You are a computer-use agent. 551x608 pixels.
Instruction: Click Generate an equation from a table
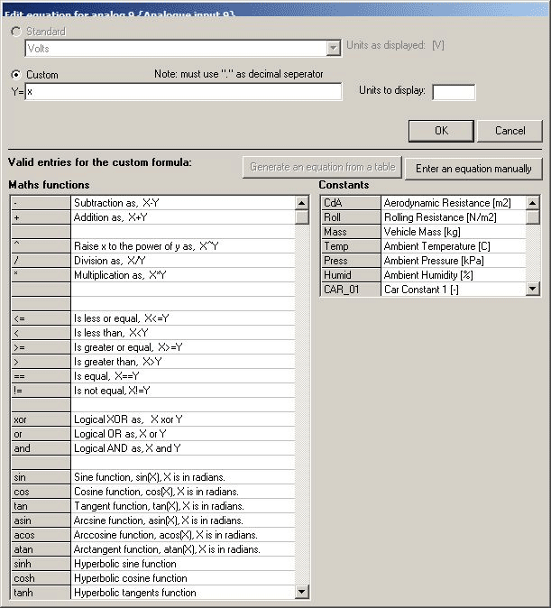point(321,168)
